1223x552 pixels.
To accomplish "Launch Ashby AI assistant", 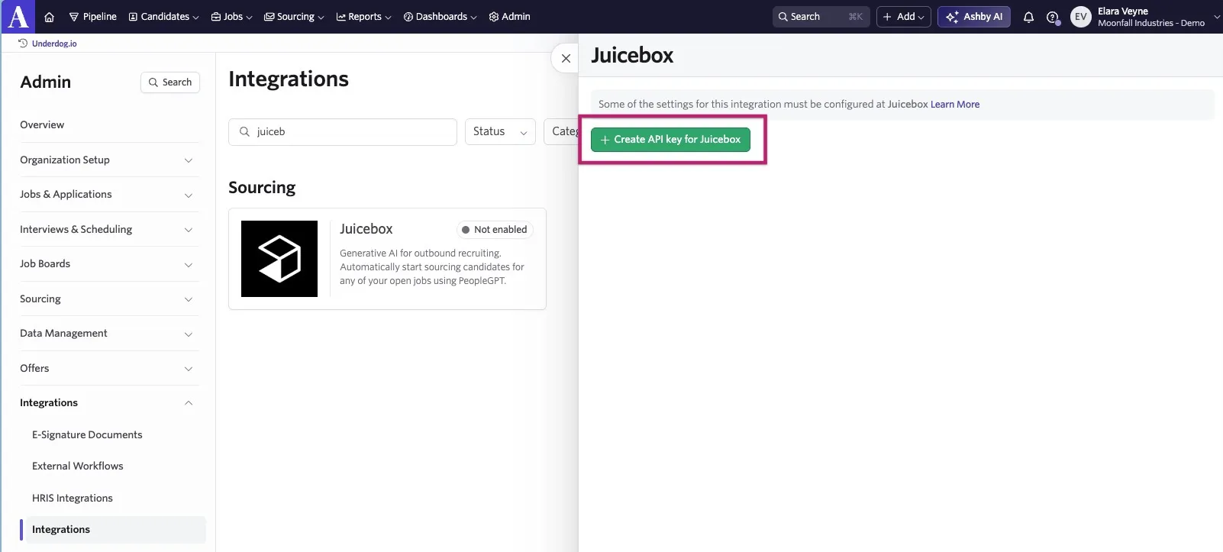I will [x=973, y=17].
